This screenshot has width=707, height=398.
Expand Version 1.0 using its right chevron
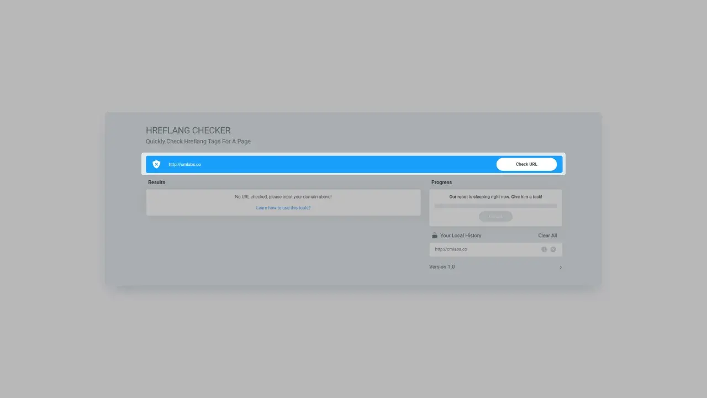click(x=560, y=267)
